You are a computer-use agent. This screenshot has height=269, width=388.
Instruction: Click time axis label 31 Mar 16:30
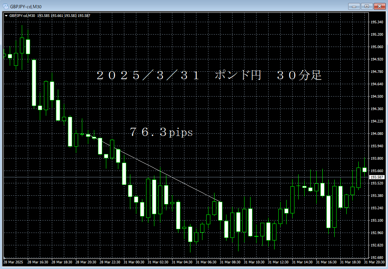tap(326, 262)
